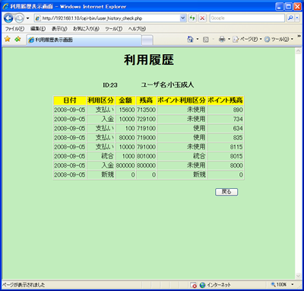Viewport: 304px width, 291px height.
Task: Open the 表示(V) menu
Action: [x=59, y=29]
